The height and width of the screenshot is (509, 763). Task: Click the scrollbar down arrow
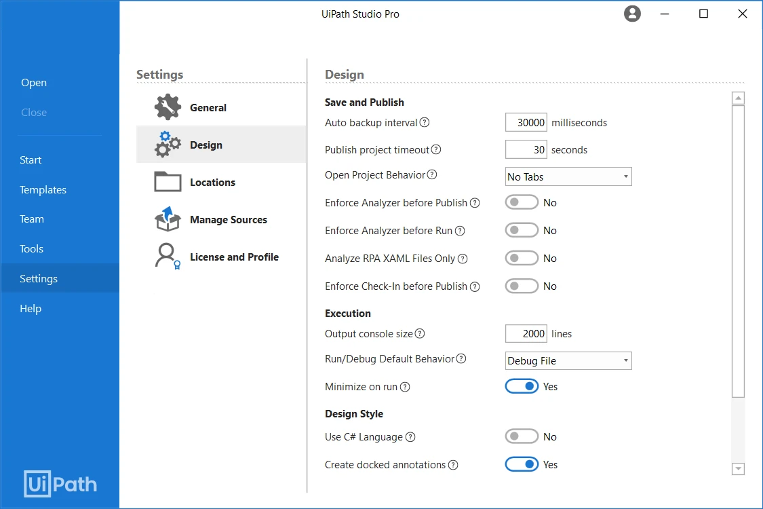[x=738, y=468]
